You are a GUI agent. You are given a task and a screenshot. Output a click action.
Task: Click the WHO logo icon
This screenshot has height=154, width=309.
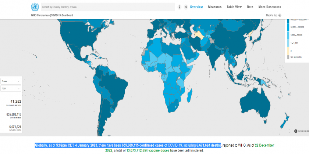[35, 7]
